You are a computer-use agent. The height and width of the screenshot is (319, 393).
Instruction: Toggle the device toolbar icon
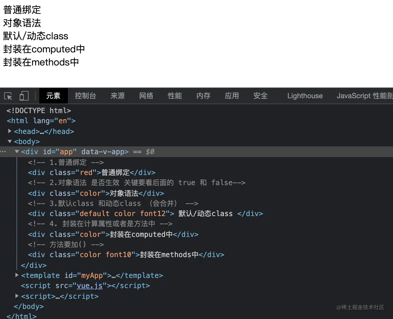(x=24, y=96)
